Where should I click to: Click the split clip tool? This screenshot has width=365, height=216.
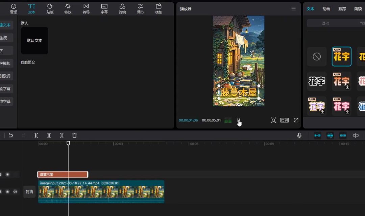coord(36,135)
